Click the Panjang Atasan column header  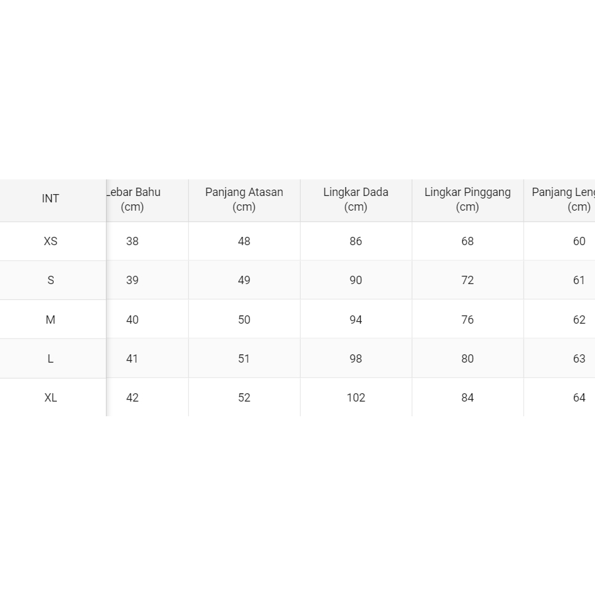(244, 199)
